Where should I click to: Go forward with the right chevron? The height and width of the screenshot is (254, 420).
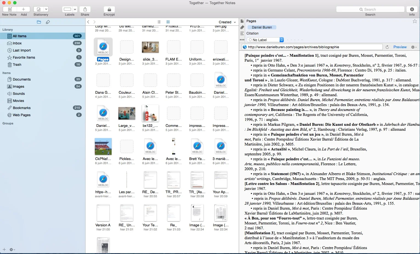94,22
